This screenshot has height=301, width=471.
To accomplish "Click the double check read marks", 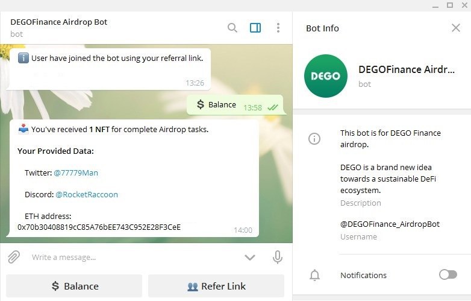I will coord(272,107).
